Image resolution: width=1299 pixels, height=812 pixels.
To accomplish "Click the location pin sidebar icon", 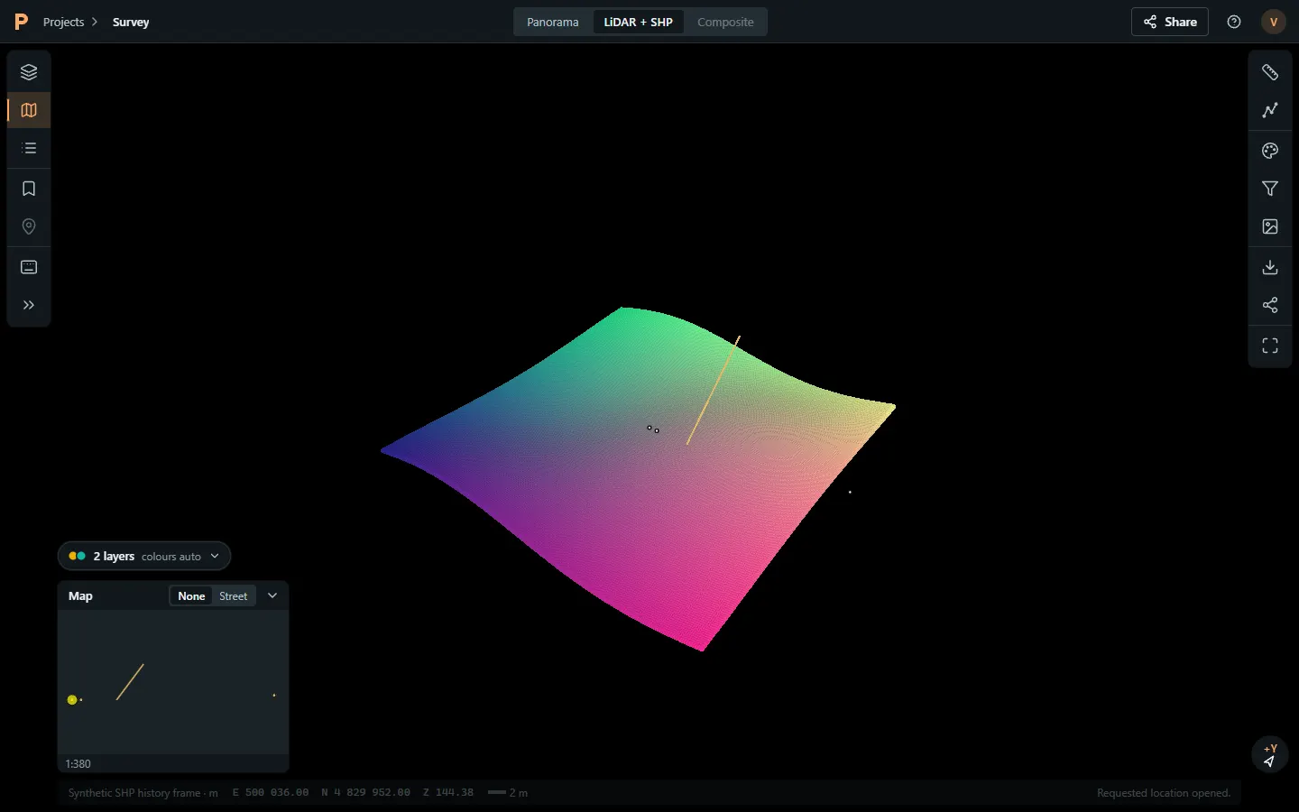I will pos(29,226).
